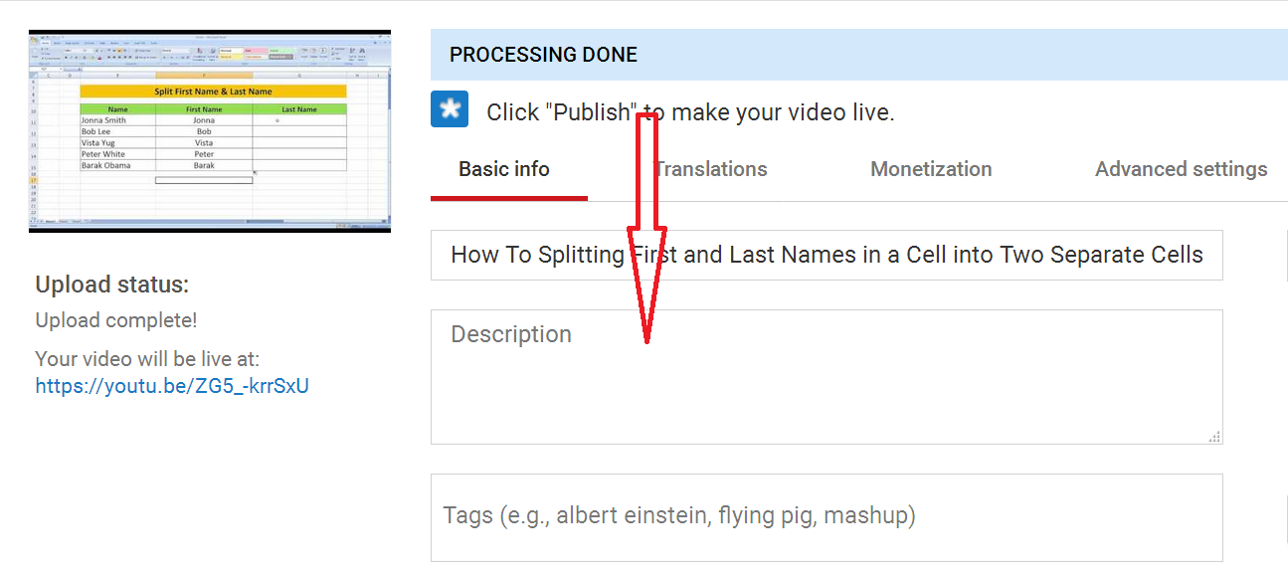This screenshot has height=575, width=1288.
Task: Click the Office button in the Excel thumbnail
Action: point(34,42)
